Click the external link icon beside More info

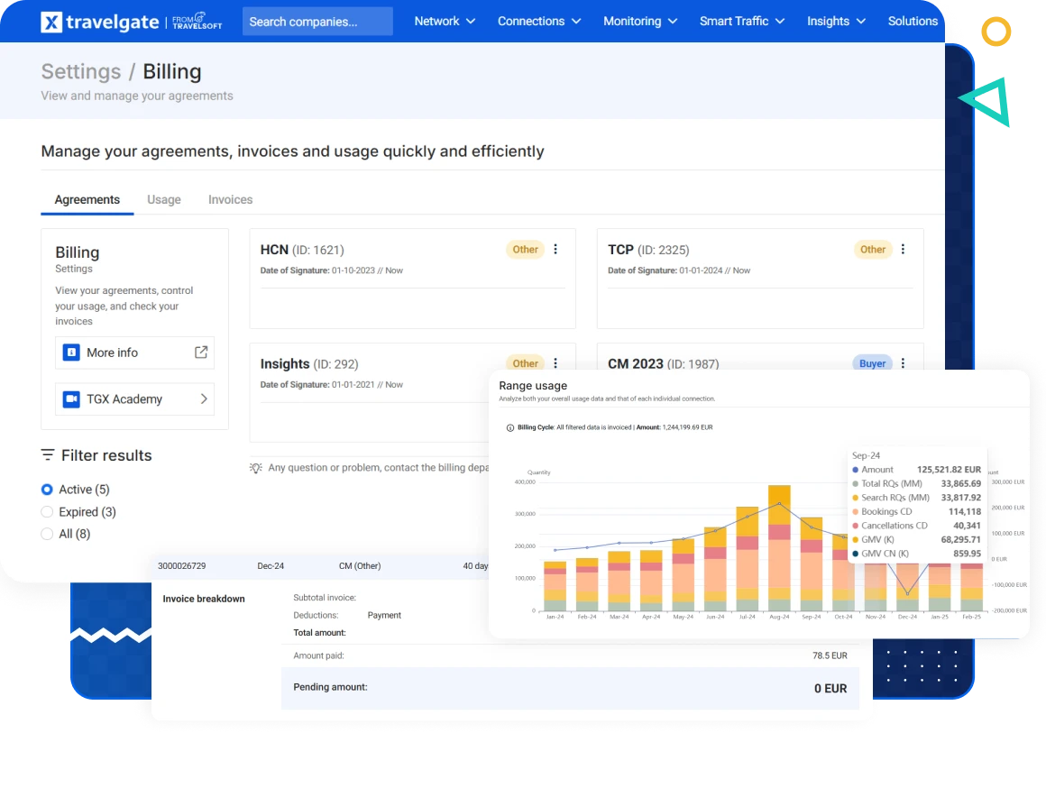[x=201, y=353]
